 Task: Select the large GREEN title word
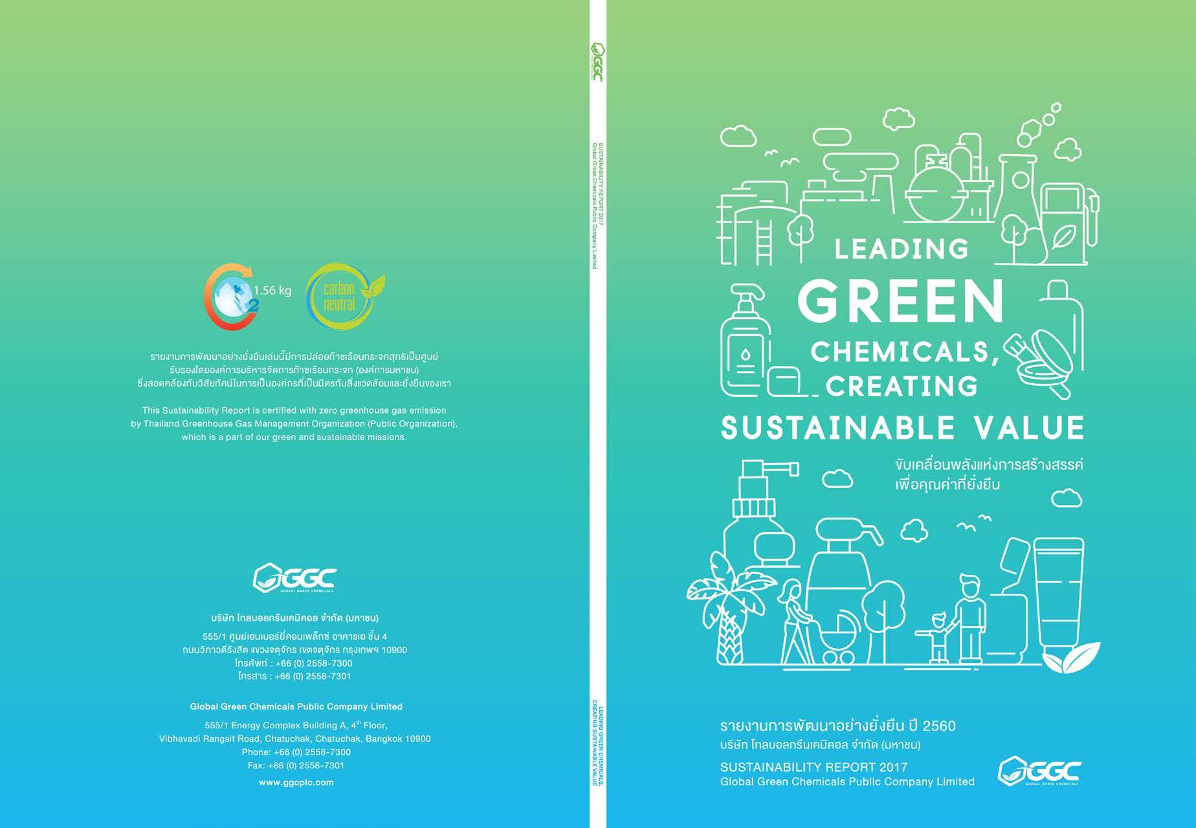click(x=900, y=302)
